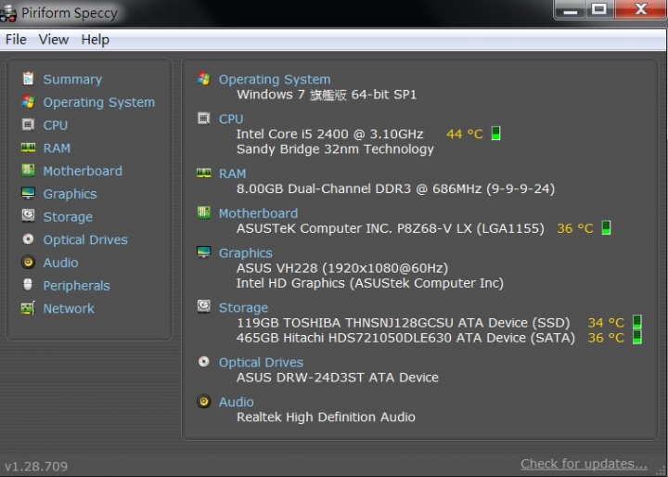Click the Sandy Bridge 32nm Technology text
The width and height of the screenshot is (668, 477).
click(335, 149)
